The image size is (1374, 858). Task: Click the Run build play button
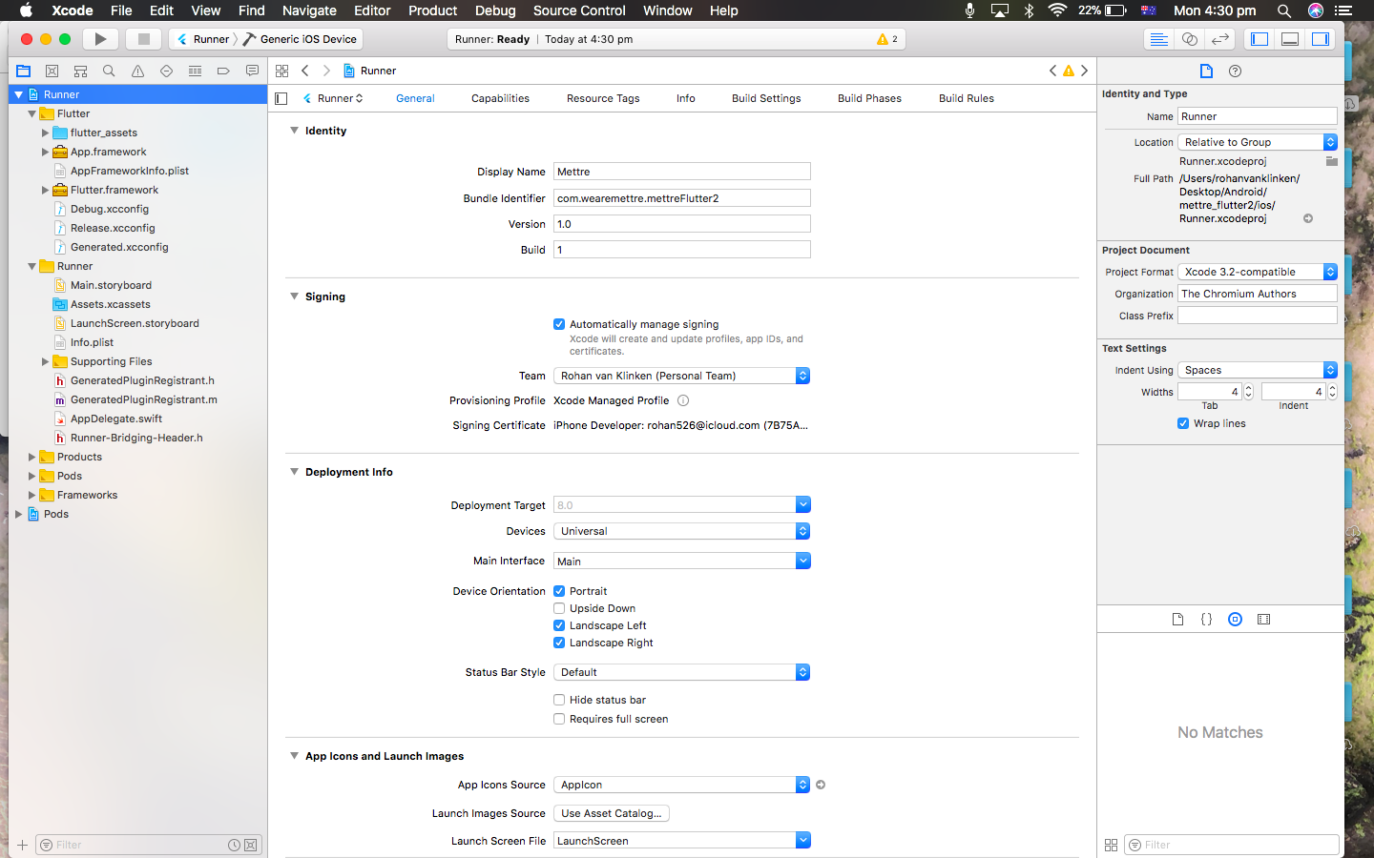(100, 39)
